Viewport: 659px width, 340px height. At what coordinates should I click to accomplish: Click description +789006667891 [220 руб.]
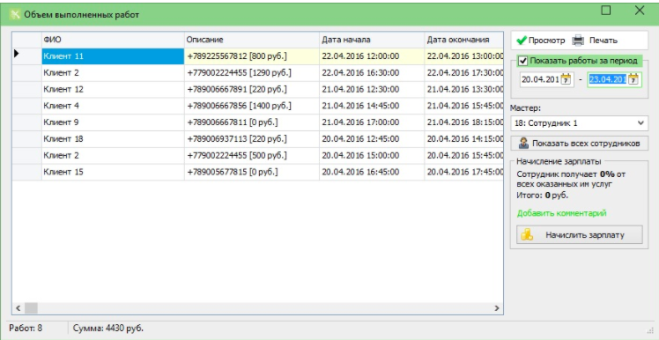click(252, 89)
